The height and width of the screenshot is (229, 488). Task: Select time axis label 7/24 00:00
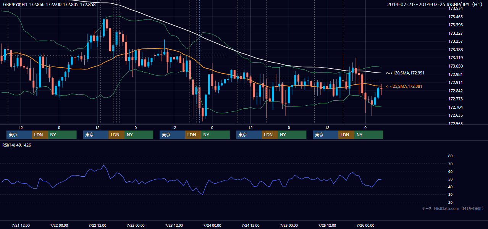click(x=212, y=225)
